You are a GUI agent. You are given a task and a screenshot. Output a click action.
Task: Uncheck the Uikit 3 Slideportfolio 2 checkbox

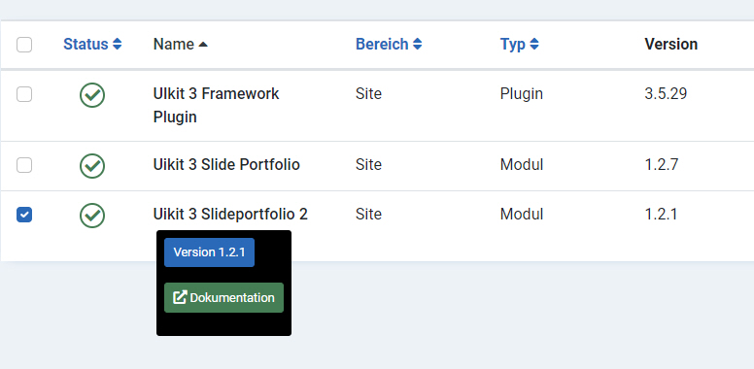[x=24, y=215]
